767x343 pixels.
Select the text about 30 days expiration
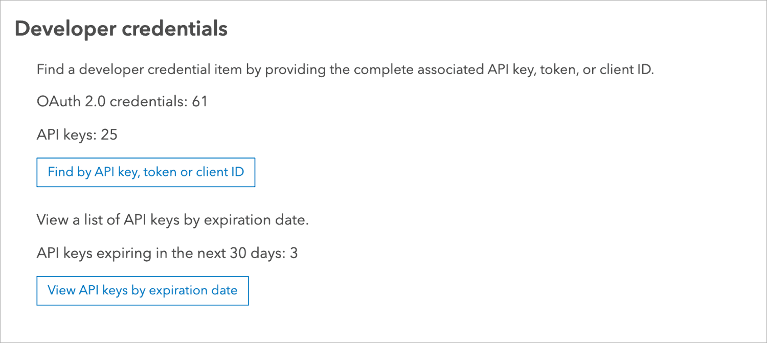click(x=166, y=253)
